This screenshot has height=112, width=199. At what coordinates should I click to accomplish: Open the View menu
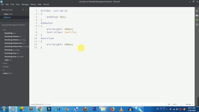coord(18,4)
